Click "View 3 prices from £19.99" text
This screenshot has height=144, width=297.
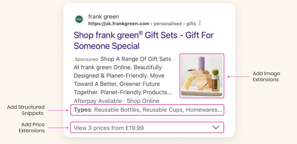coord(109,128)
